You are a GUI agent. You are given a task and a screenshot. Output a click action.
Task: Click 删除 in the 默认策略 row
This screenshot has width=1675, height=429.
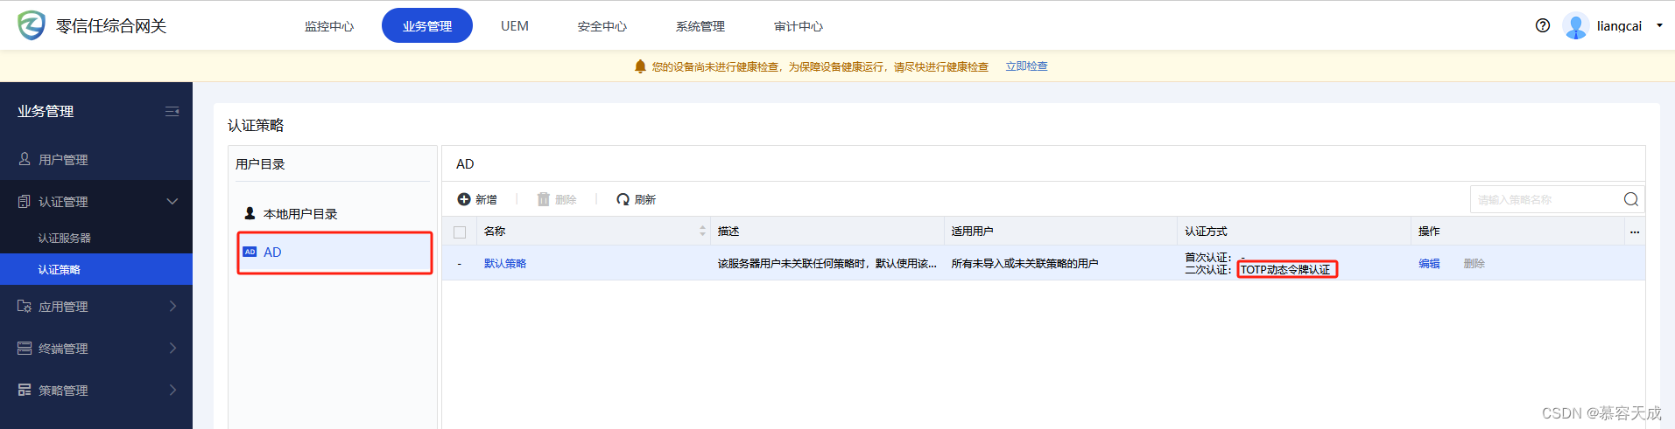tap(1474, 263)
